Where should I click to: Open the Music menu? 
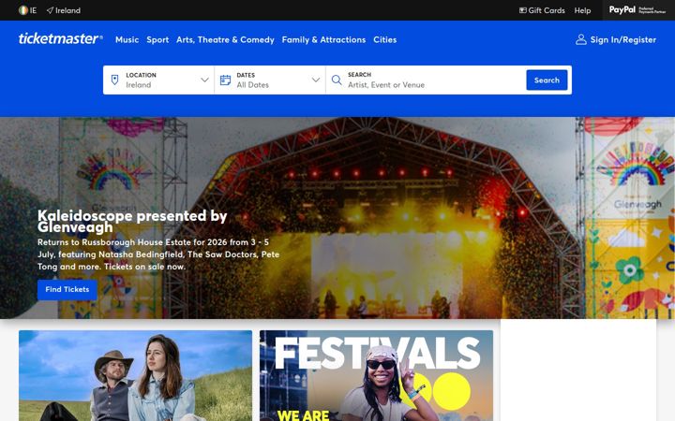tap(127, 39)
